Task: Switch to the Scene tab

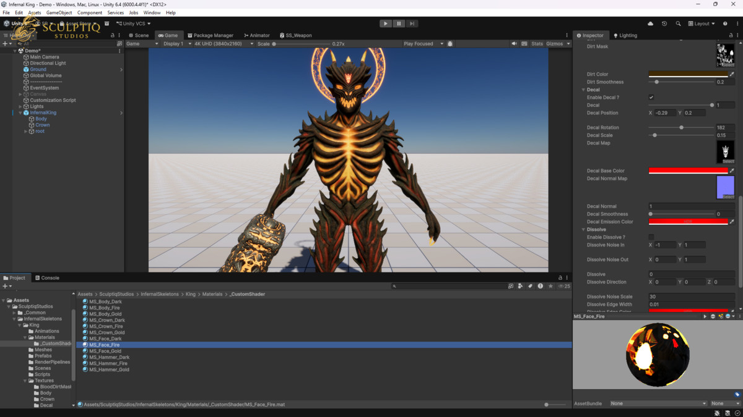Action: tap(139, 35)
